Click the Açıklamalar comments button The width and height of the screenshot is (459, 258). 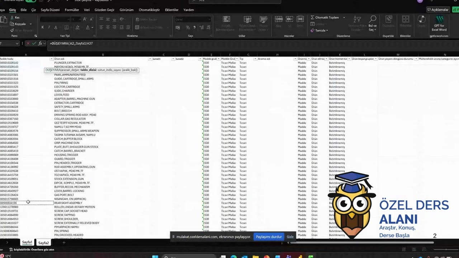pyautogui.click(x=438, y=10)
